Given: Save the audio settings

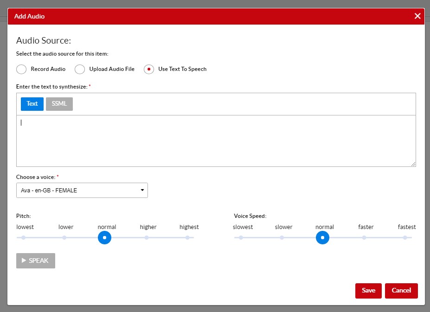Looking at the screenshot, I should 368,291.
